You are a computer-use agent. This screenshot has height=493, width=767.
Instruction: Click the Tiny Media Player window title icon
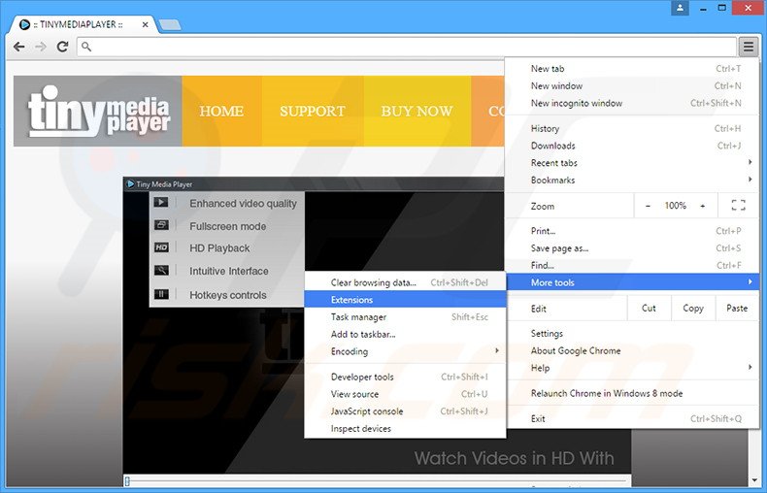(130, 183)
